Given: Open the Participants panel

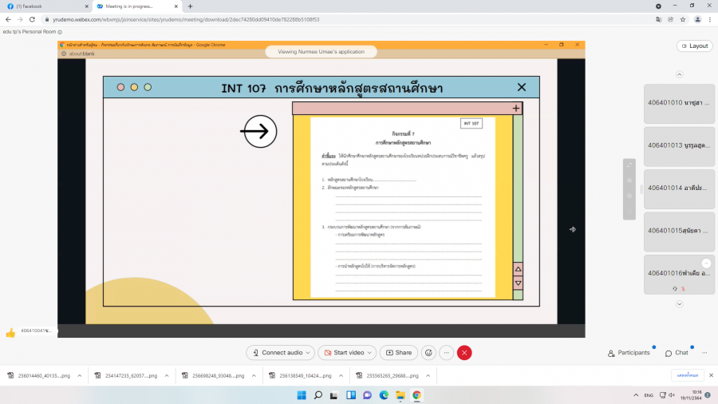Looking at the screenshot, I should pos(629,352).
